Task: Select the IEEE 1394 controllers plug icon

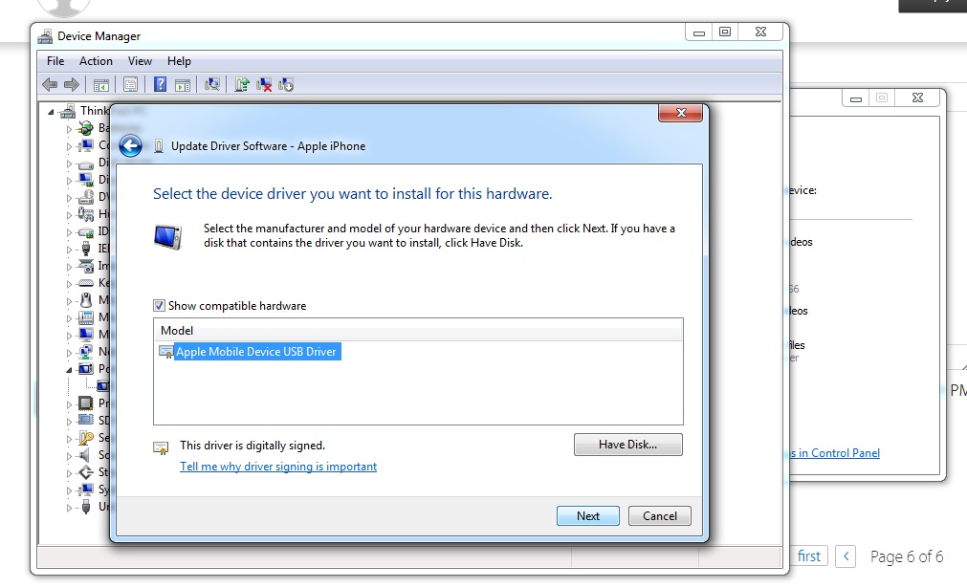Action: pos(86,249)
